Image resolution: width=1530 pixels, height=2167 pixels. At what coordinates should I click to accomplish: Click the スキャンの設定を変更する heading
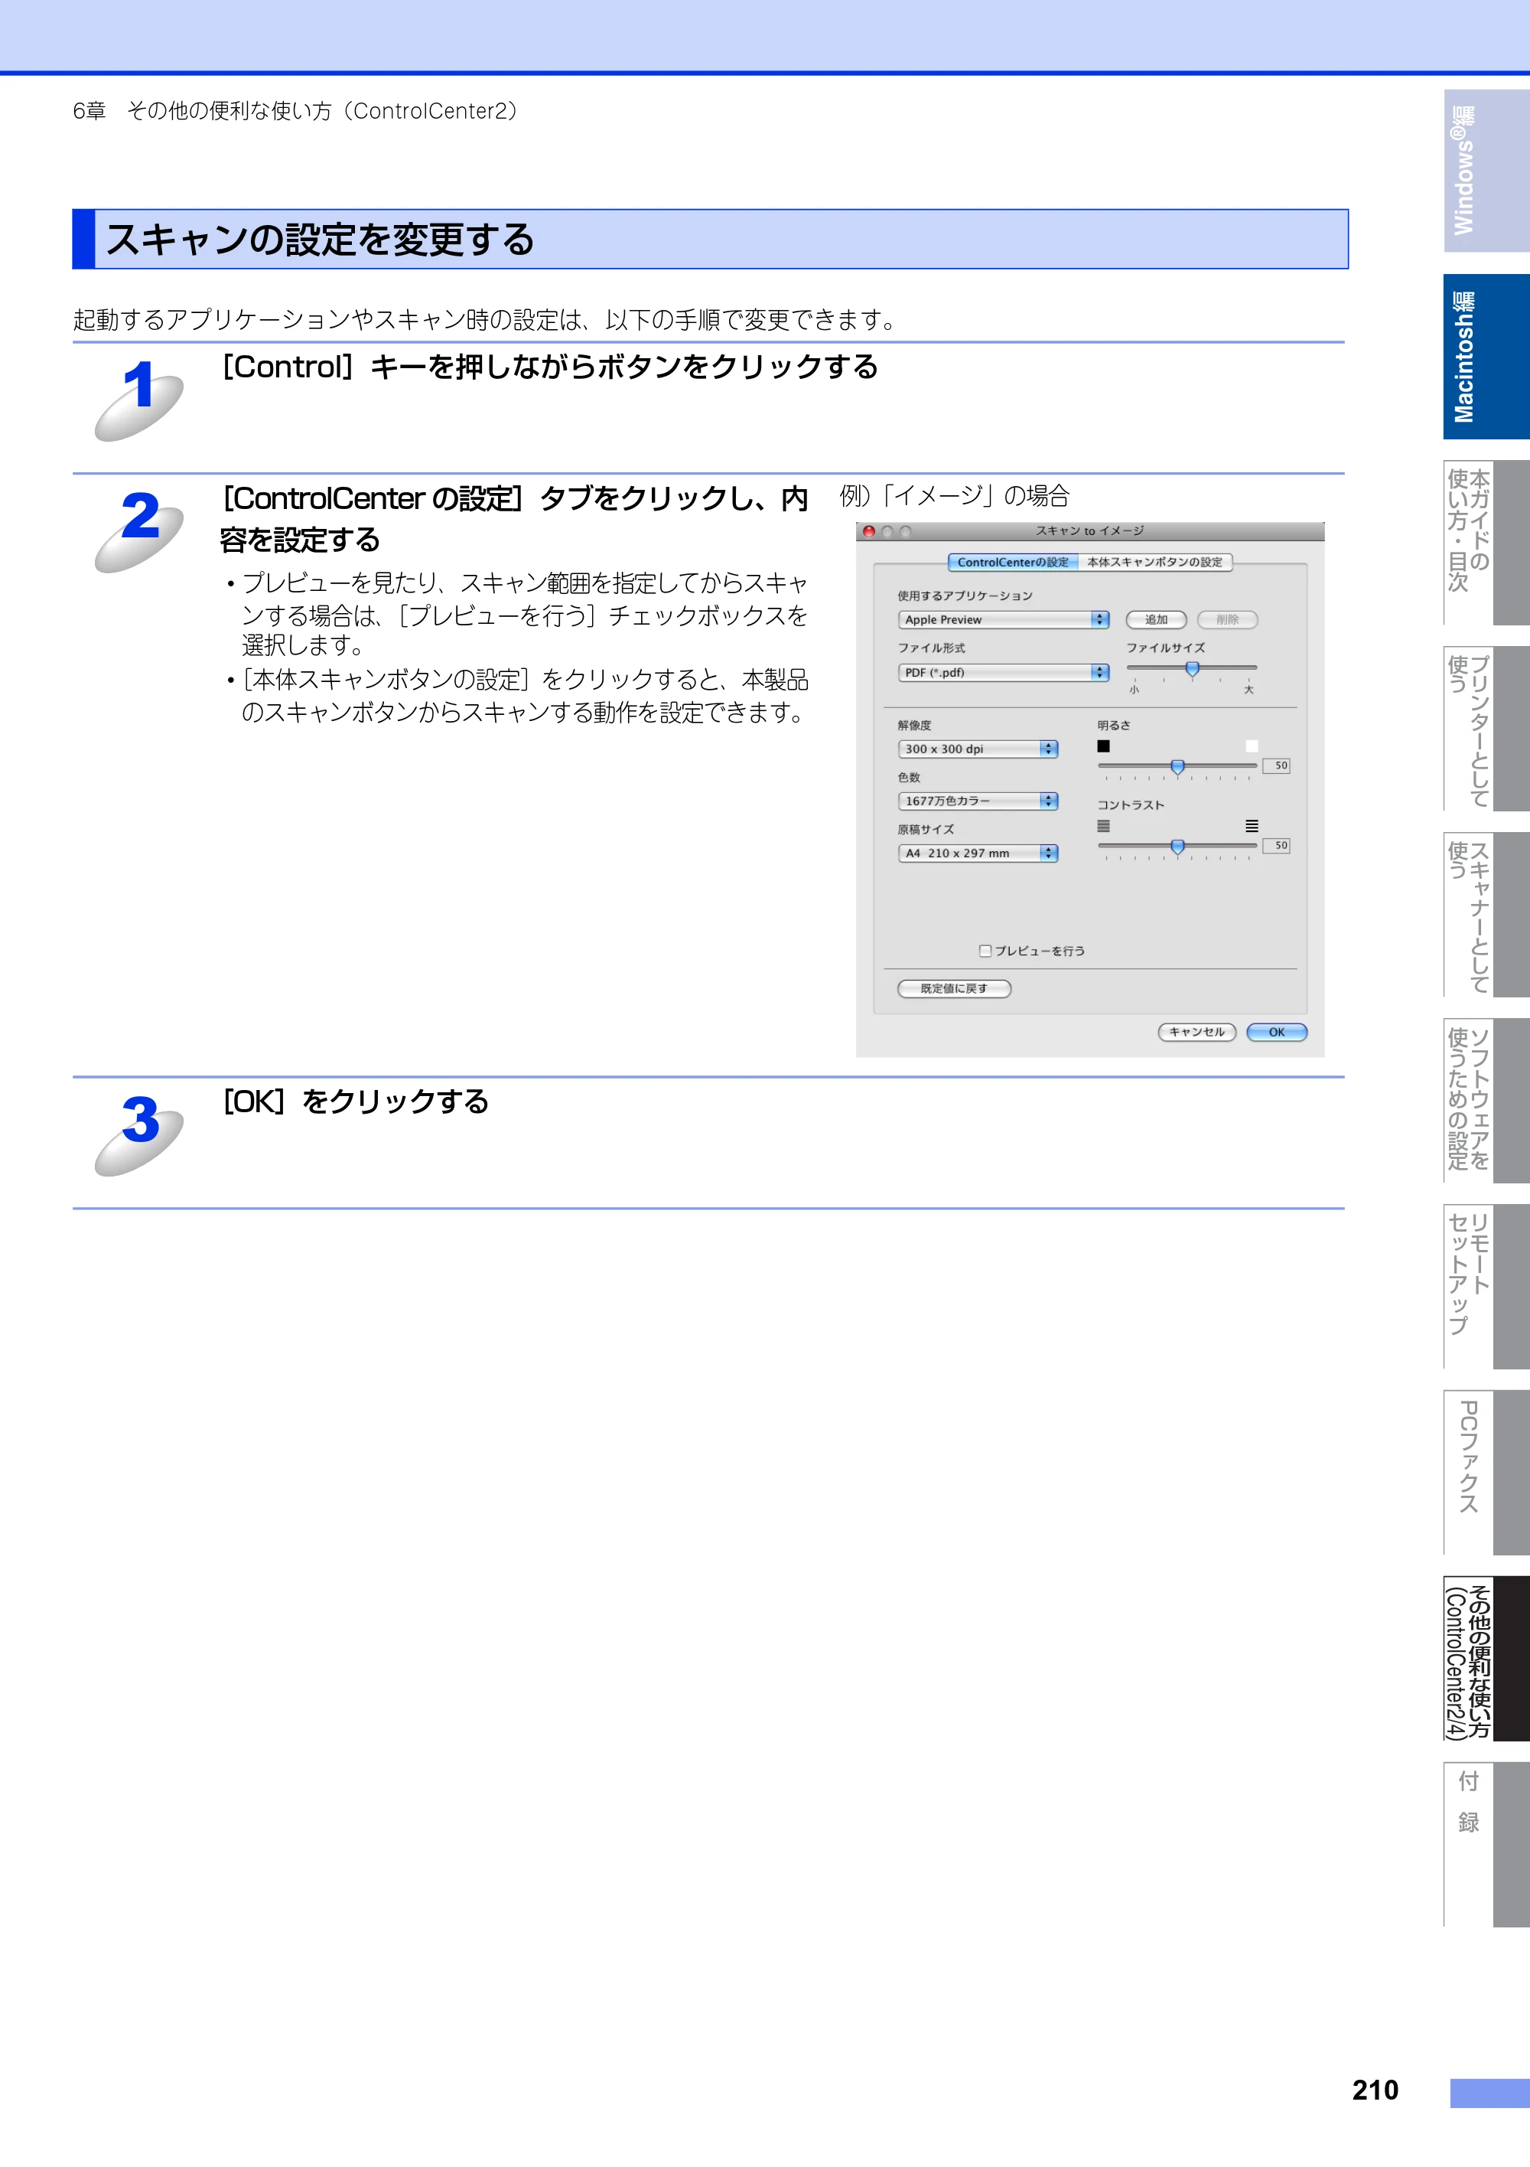click(320, 240)
